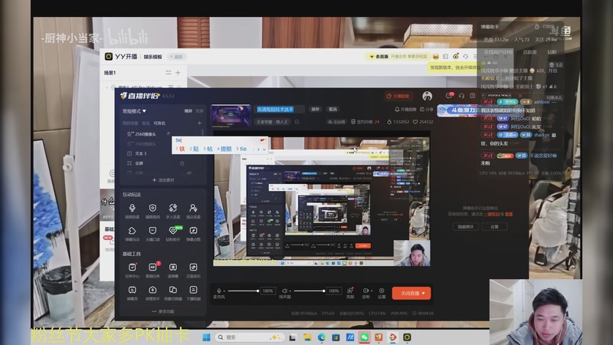
Task: Click 更多功能 at panel bottom
Action: tap(163, 311)
